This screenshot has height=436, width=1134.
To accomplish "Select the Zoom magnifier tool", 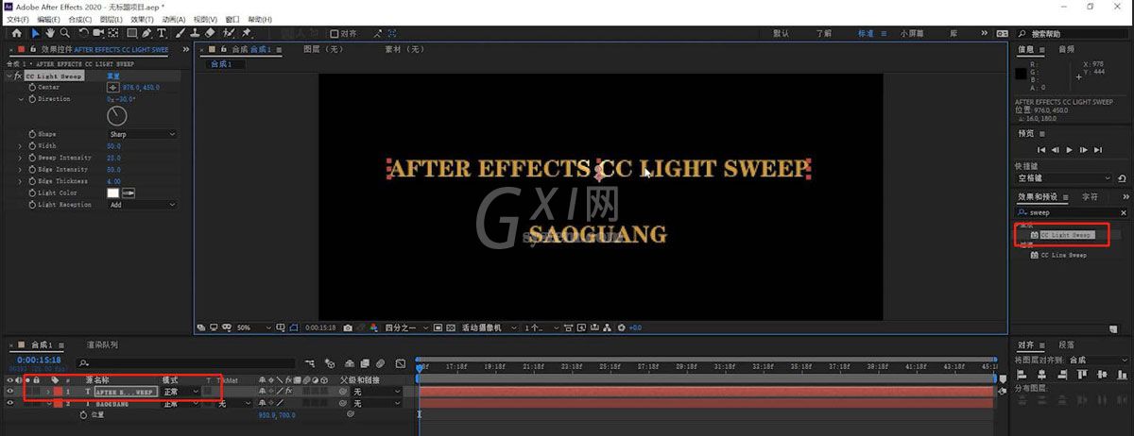I will 63,33.
